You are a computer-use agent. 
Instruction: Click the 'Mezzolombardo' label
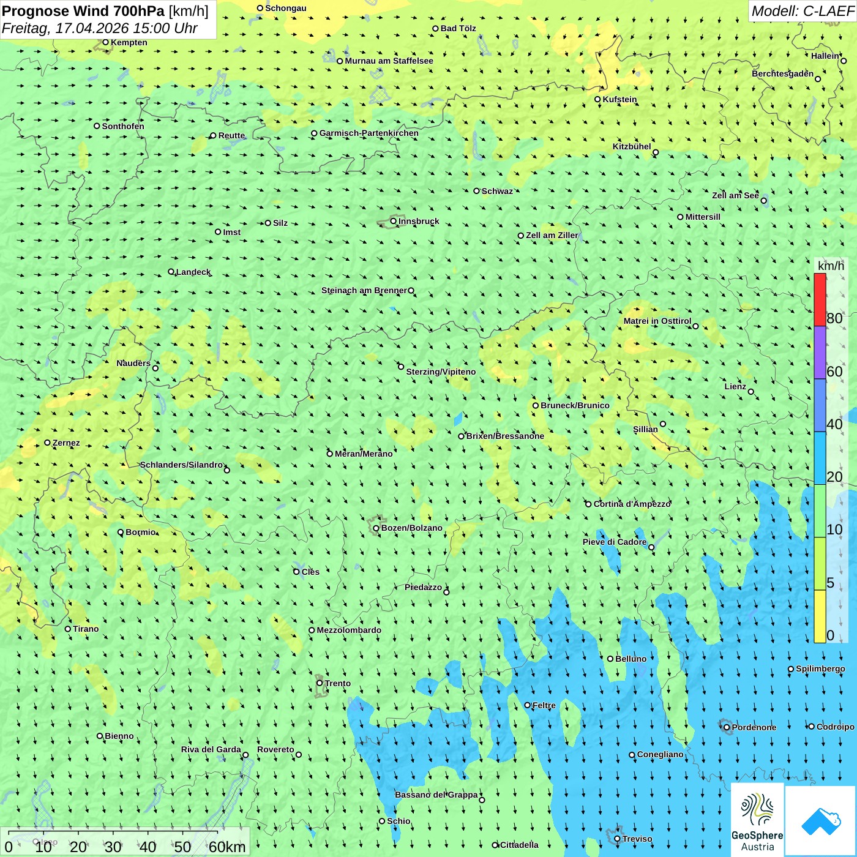[x=349, y=630]
